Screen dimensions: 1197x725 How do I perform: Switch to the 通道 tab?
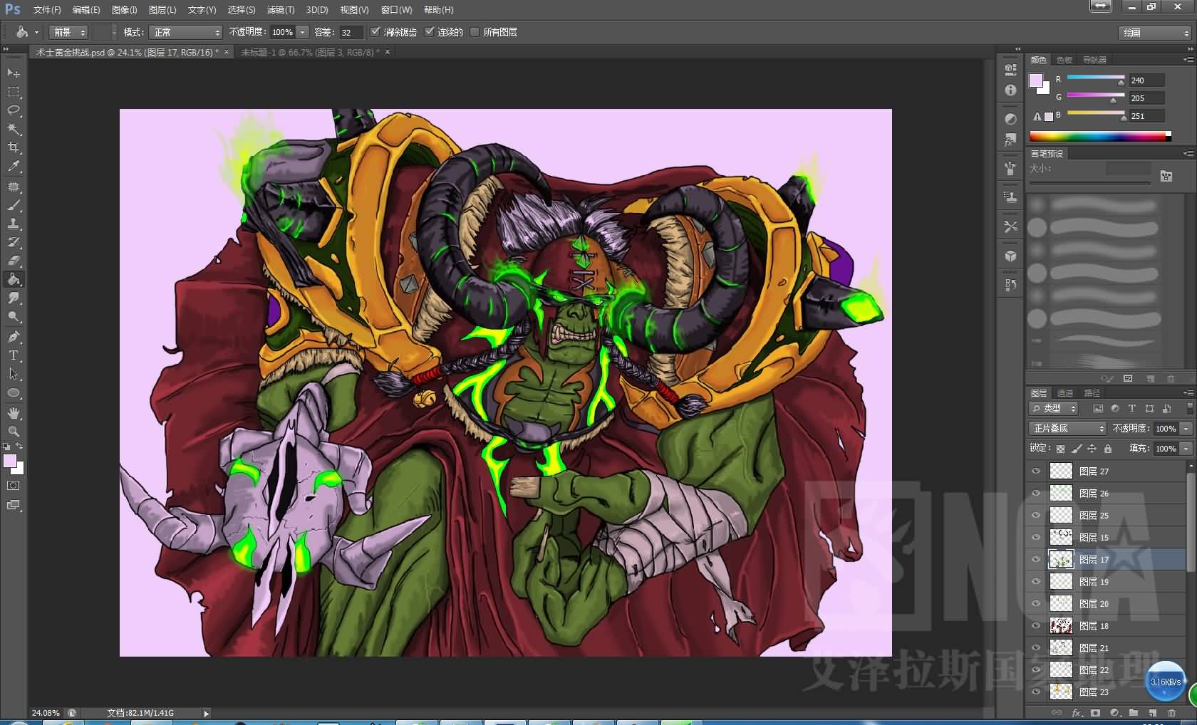tap(1064, 393)
